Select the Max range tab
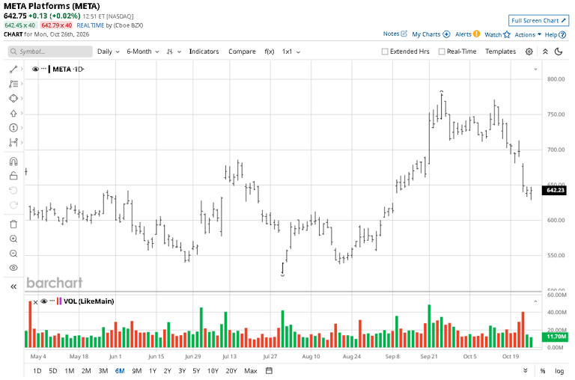This screenshot has width=575, height=380. click(x=251, y=371)
